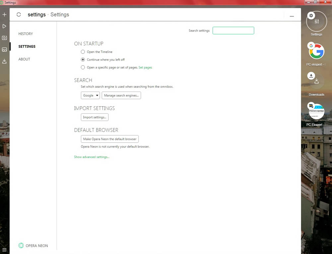Switch to PC Ekspert page bubble
The image size is (332, 254).
pos(316,111)
